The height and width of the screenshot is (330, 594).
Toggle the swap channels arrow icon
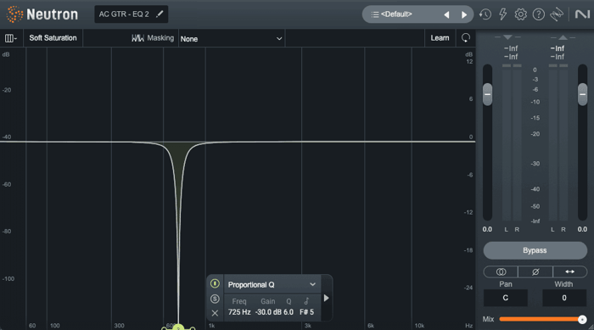pos(569,271)
